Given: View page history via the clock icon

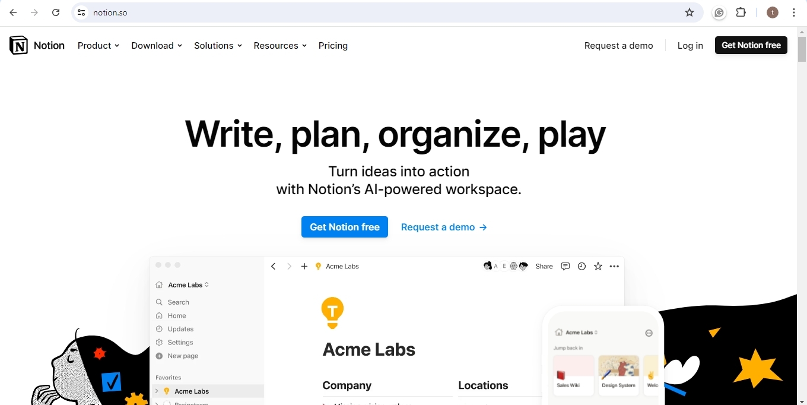Looking at the screenshot, I should coord(582,266).
